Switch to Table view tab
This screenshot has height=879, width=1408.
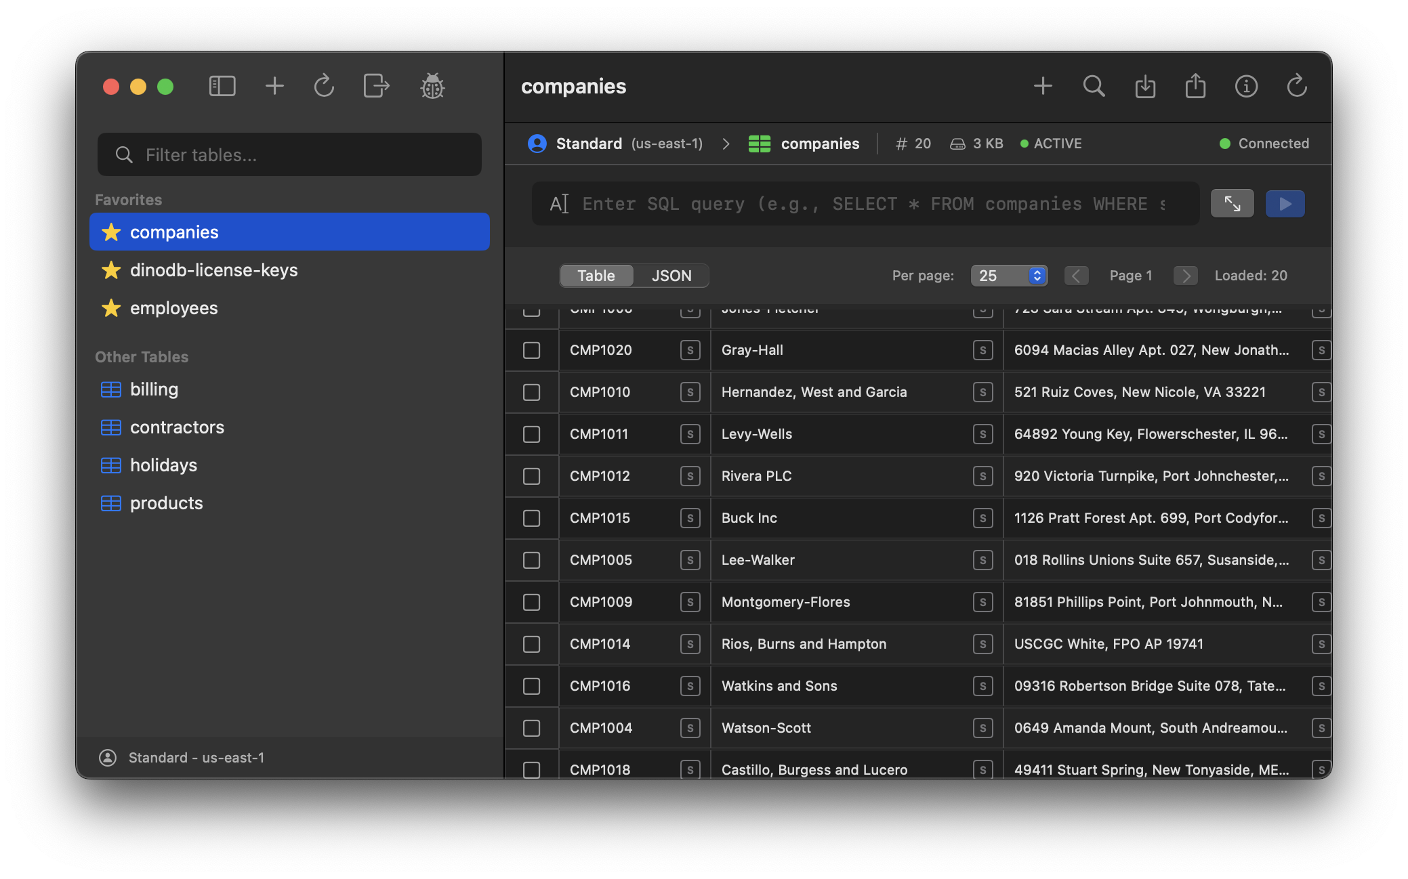[596, 276]
